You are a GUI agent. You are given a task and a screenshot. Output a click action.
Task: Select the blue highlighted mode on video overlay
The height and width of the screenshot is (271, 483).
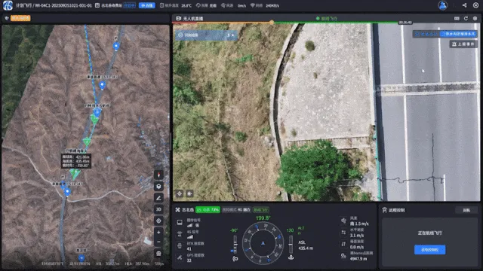(459, 34)
